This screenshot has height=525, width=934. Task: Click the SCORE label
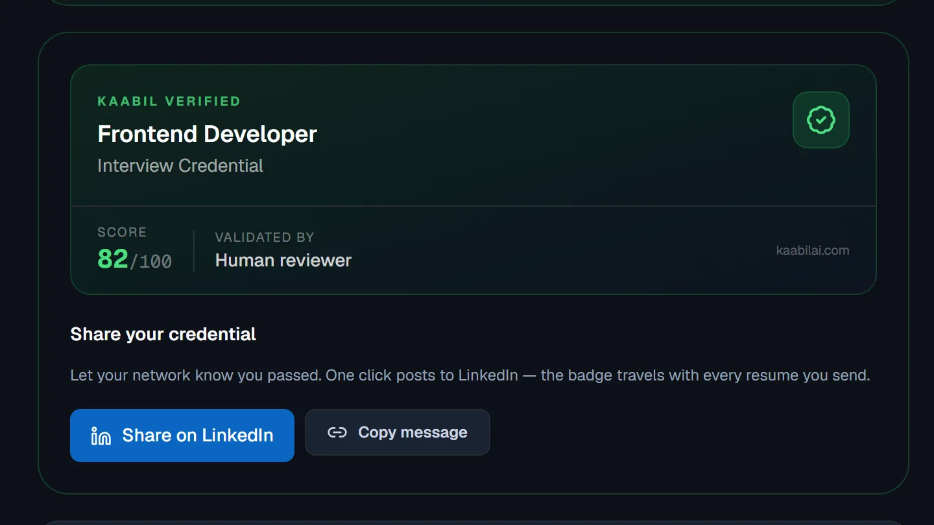point(122,232)
